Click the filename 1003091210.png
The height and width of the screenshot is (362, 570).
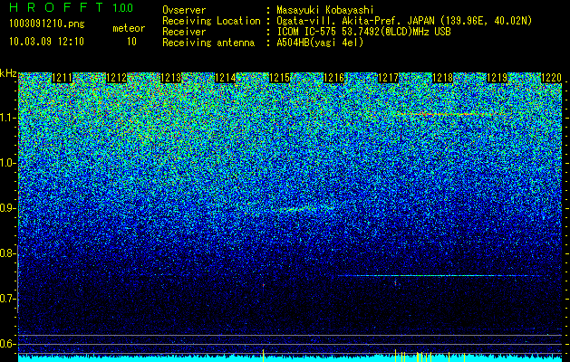[x=47, y=24]
